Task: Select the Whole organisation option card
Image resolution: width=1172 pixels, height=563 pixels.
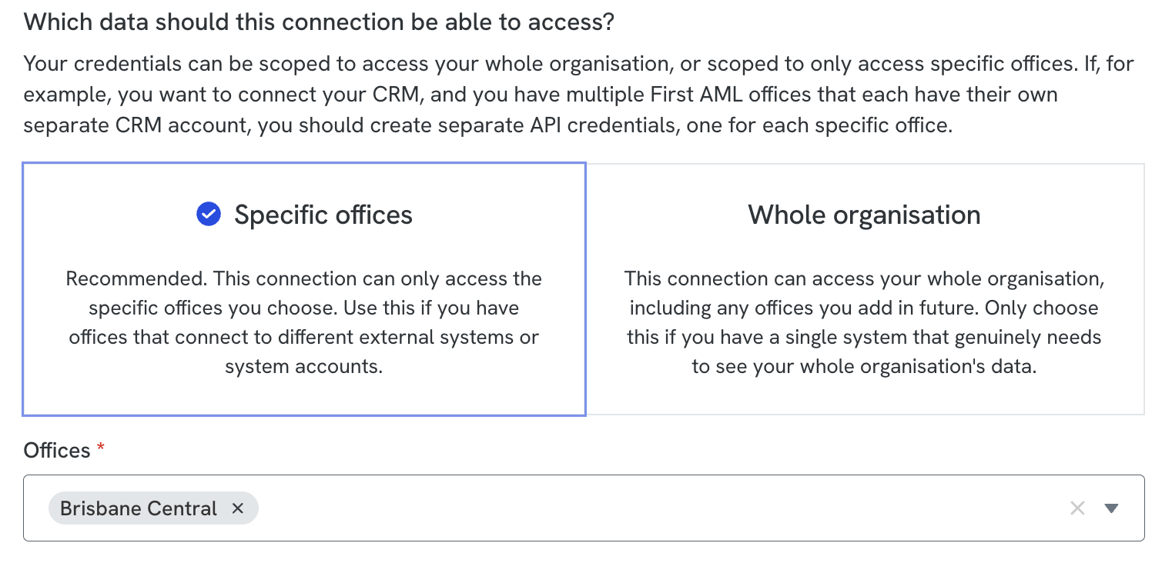Action: click(x=865, y=289)
